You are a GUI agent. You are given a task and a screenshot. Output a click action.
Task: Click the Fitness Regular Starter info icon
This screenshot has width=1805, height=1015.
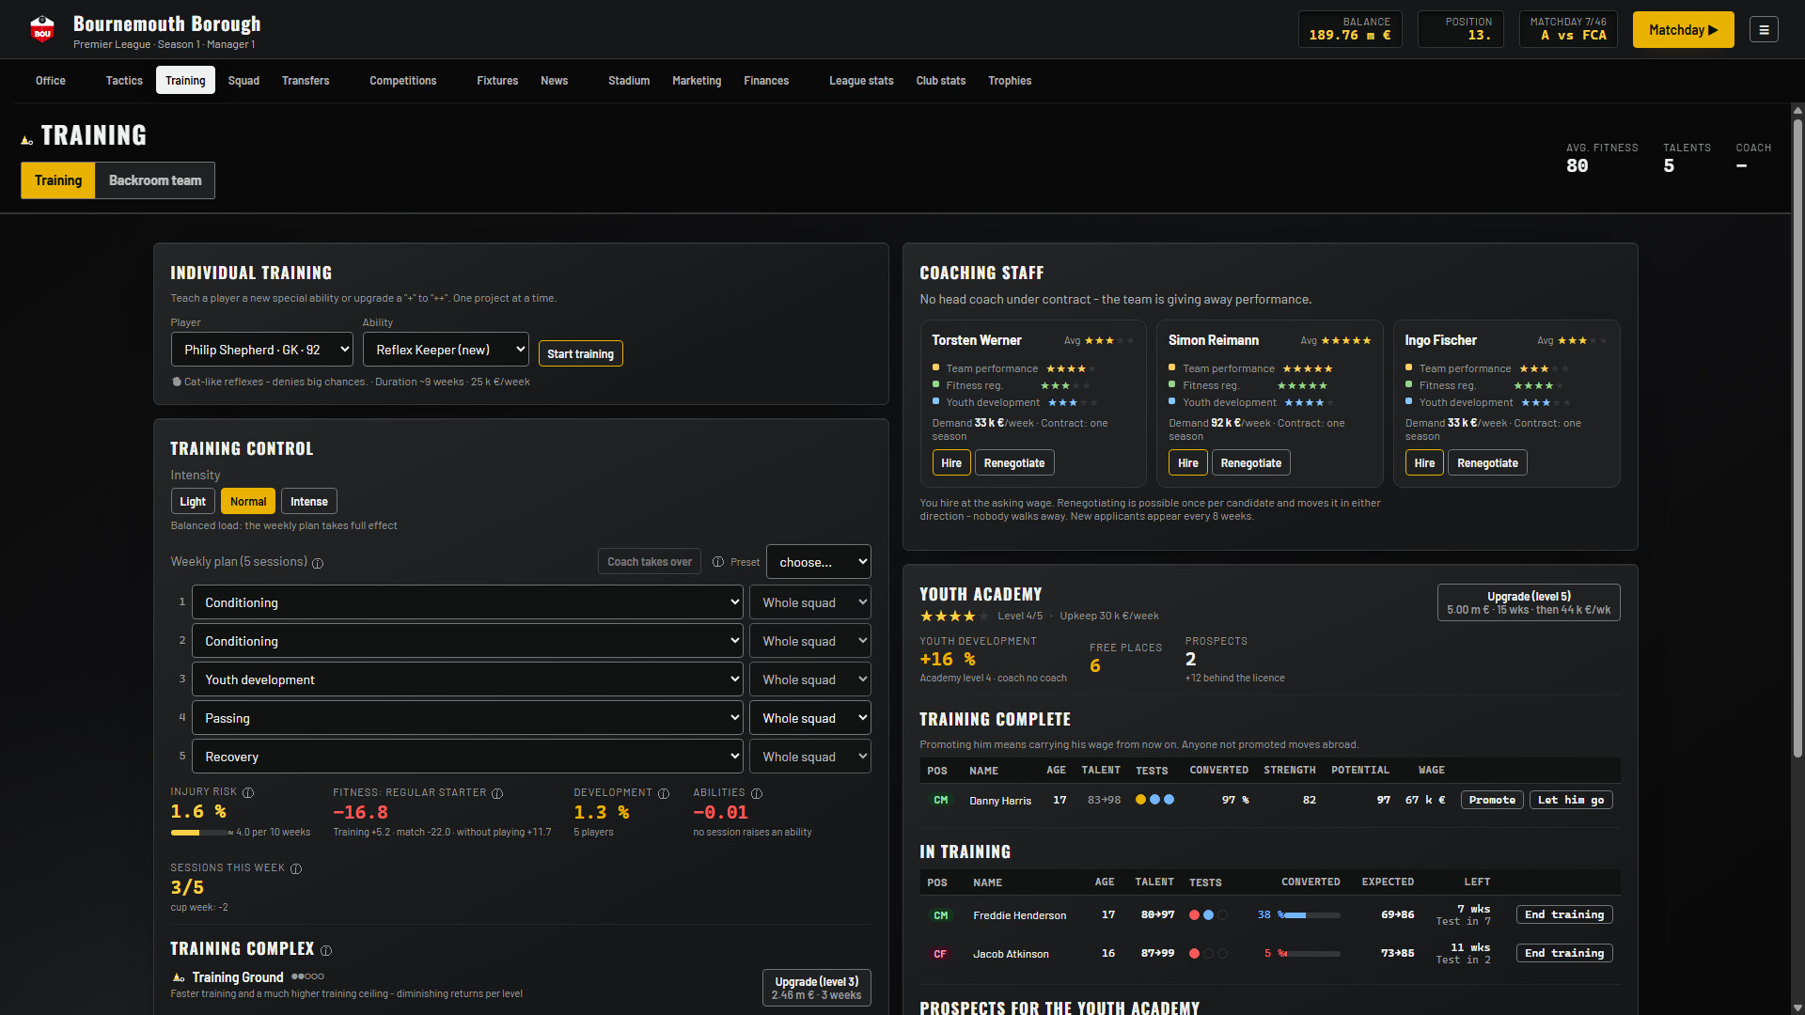click(x=497, y=794)
